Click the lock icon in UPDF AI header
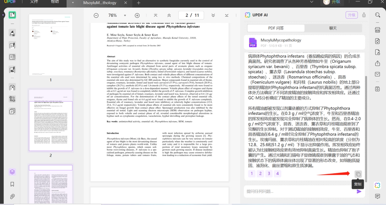This screenshot has width=386, height=205. pyautogui.click(x=364, y=15)
